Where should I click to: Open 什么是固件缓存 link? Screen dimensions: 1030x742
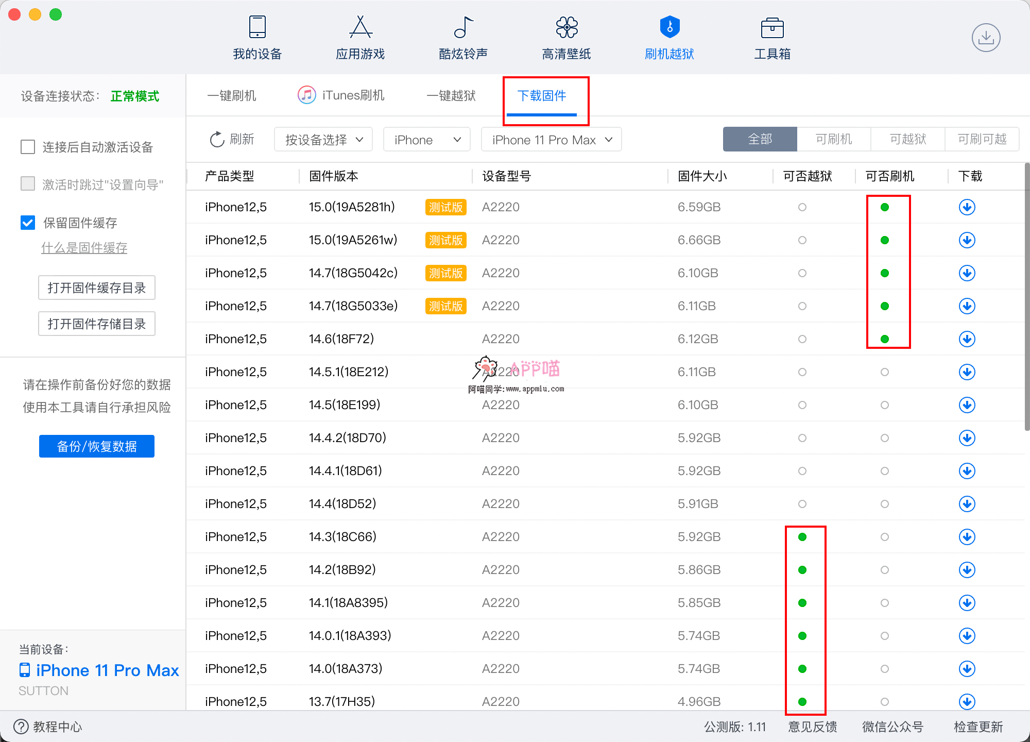click(x=84, y=248)
